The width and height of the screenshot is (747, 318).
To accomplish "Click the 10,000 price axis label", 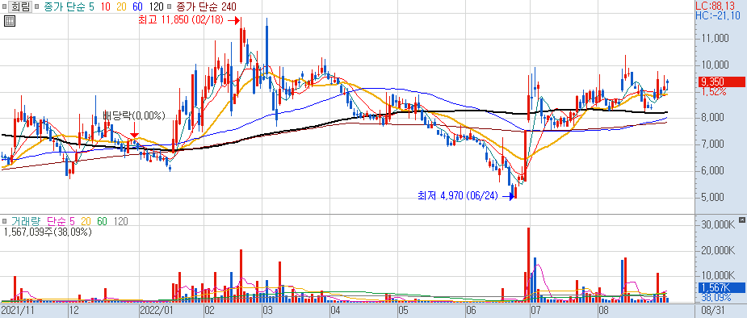I will (716, 65).
